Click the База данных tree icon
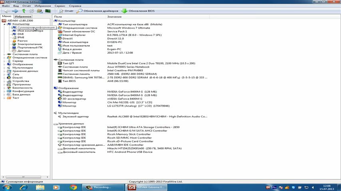The width and height of the screenshot is (341, 191). 9,95
